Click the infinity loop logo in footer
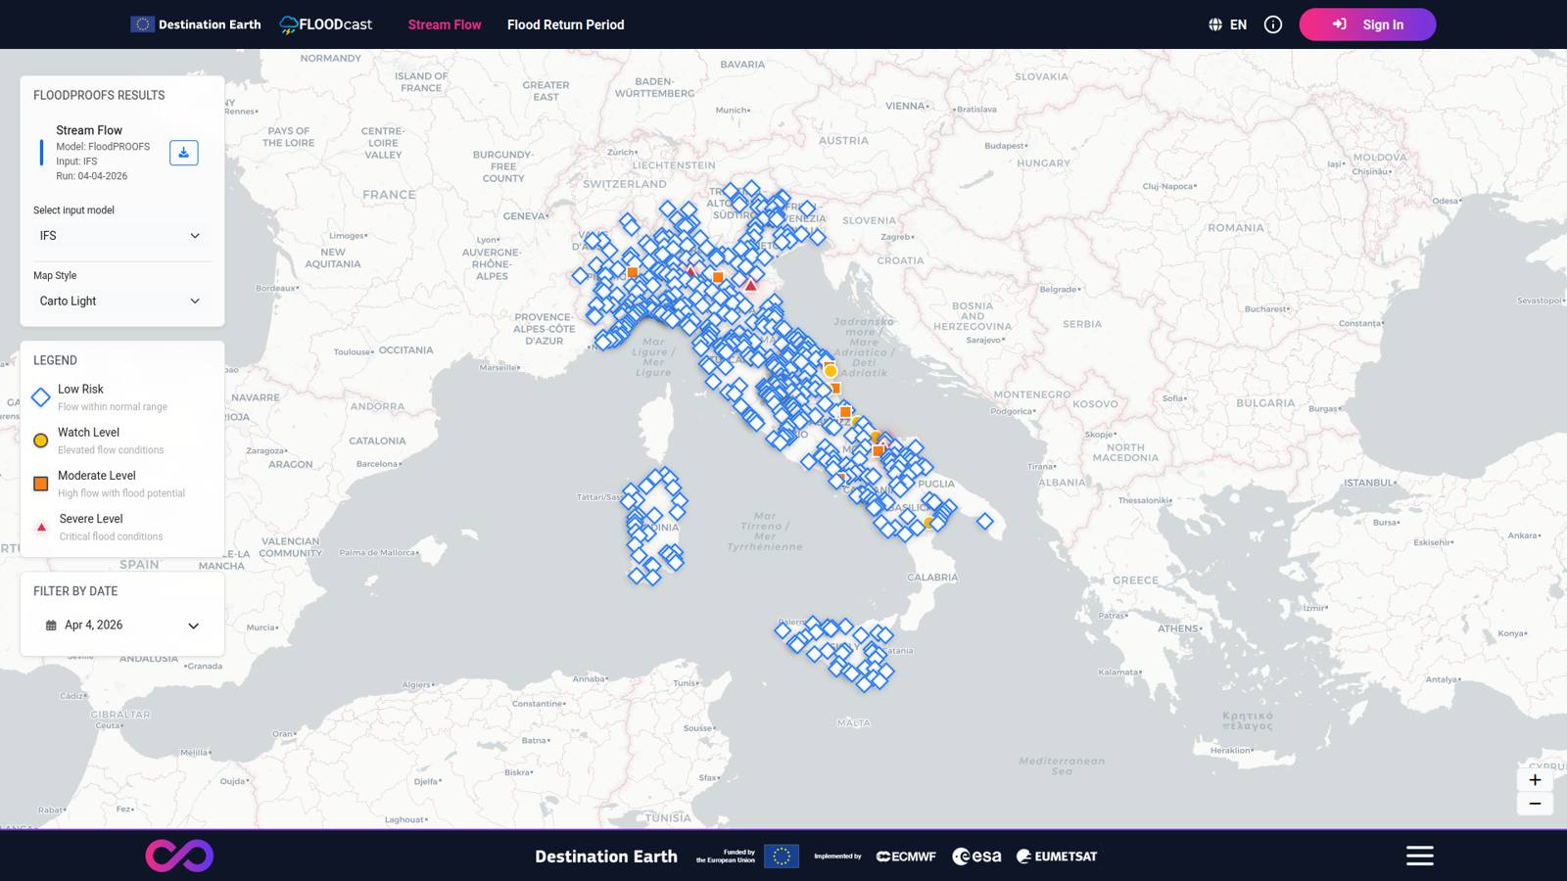 click(x=179, y=856)
